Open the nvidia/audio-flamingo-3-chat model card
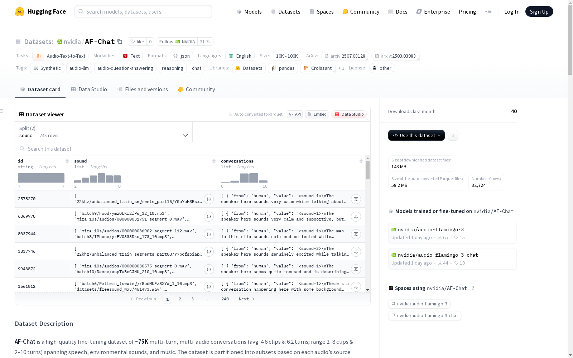The height and width of the screenshot is (358, 573). pyautogui.click(x=452, y=258)
